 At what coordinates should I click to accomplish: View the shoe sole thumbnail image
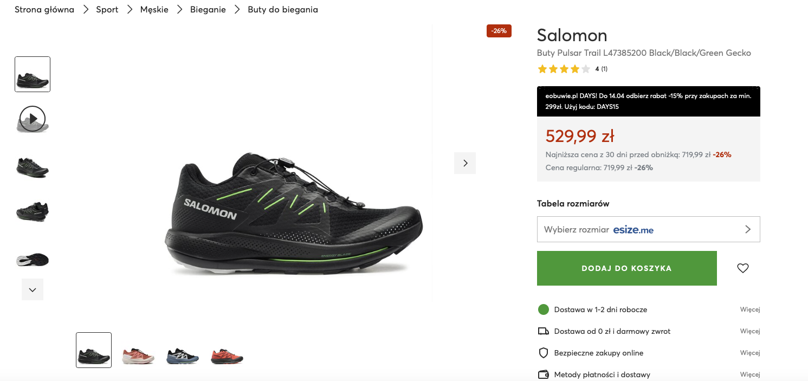[33, 259]
